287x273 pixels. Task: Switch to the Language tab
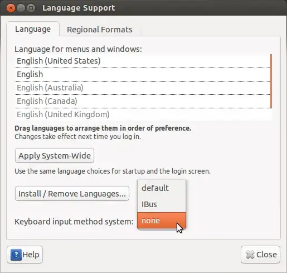click(x=33, y=29)
